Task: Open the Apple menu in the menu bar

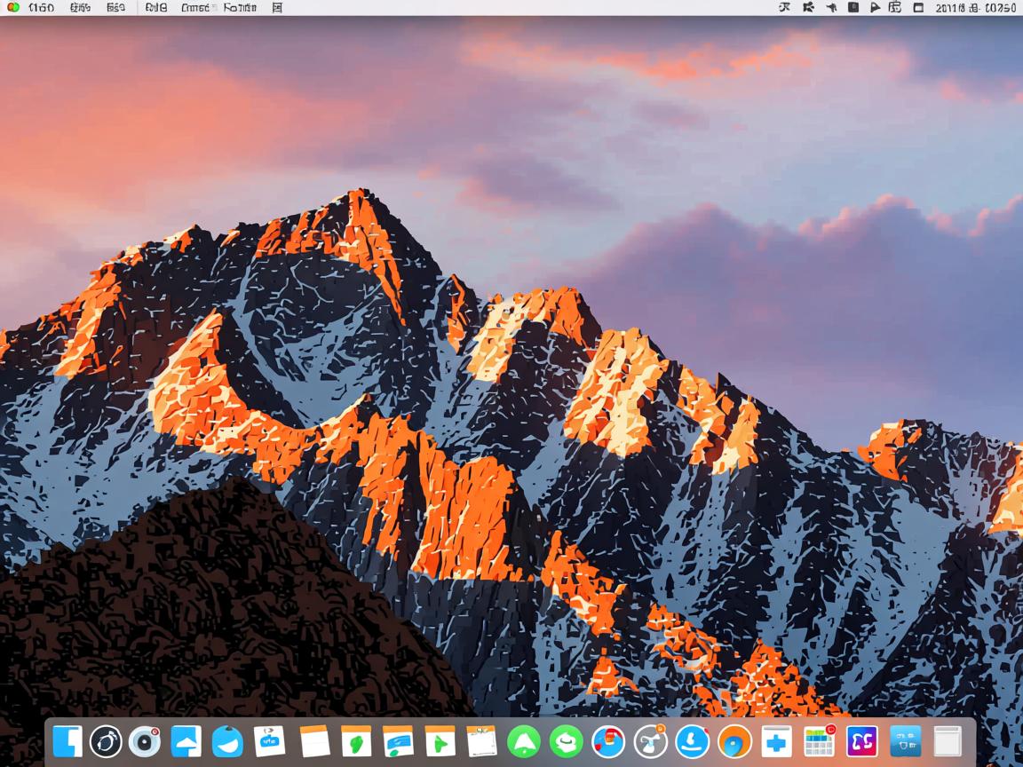Action: pos(12,8)
